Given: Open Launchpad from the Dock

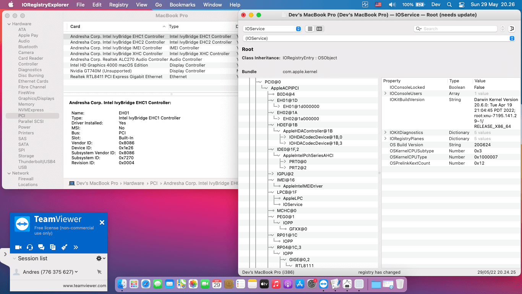Looking at the screenshot, I should coord(134,284).
